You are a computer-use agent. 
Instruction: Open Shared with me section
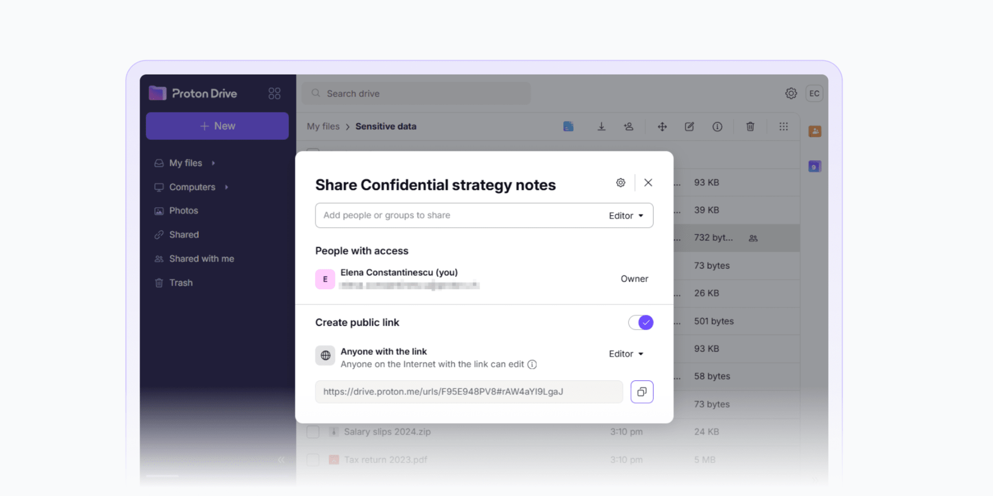201,259
